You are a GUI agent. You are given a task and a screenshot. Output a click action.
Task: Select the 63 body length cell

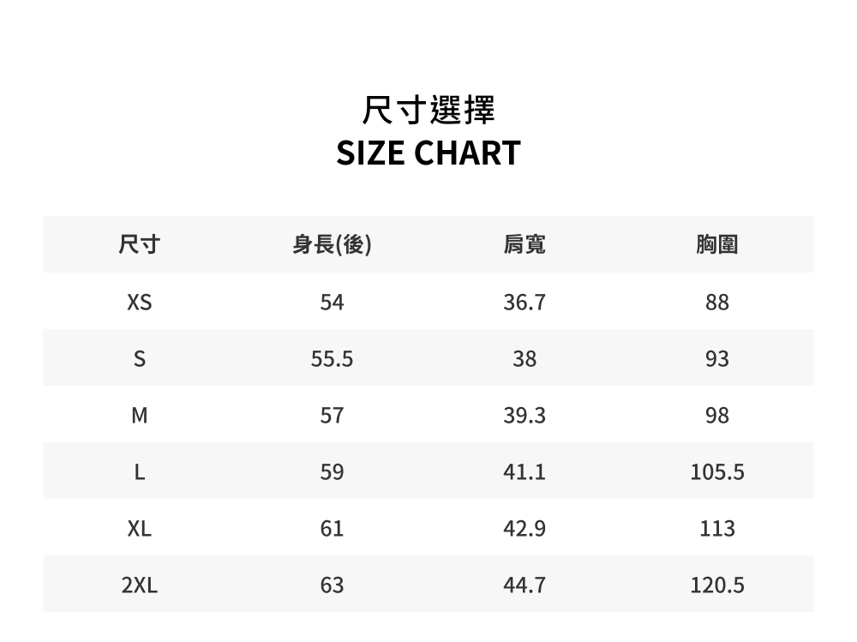332,585
